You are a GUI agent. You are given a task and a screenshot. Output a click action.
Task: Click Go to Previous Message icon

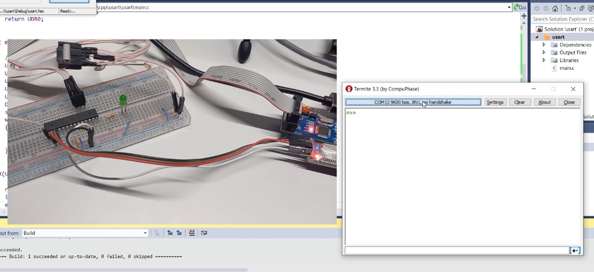click(x=170, y=233)
